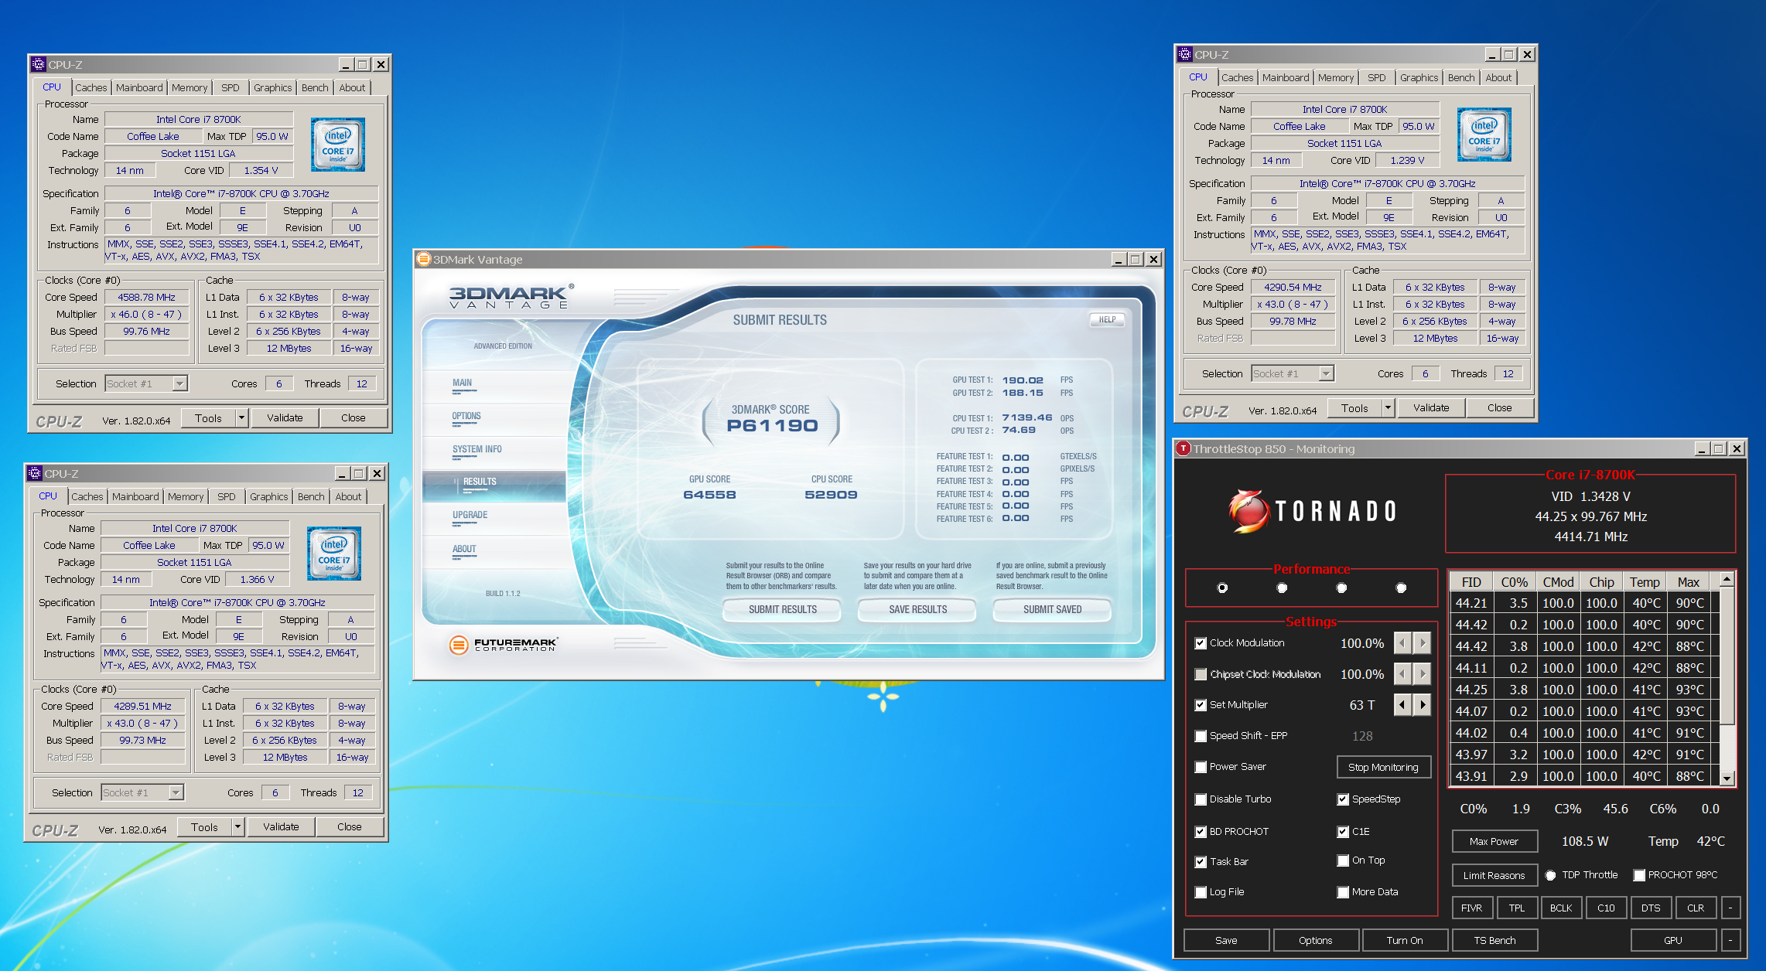
Task: Click the Futuremark logo in 3DMark Vantage
Action: [503, 644]
